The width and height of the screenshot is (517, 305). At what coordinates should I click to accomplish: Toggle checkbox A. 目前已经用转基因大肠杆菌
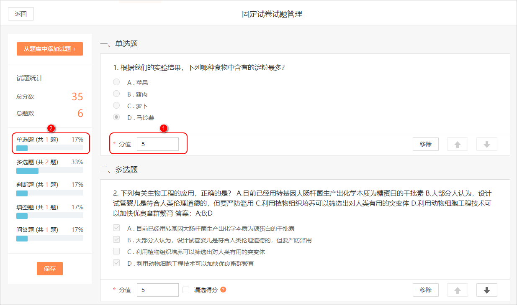(x=116, y=228)
